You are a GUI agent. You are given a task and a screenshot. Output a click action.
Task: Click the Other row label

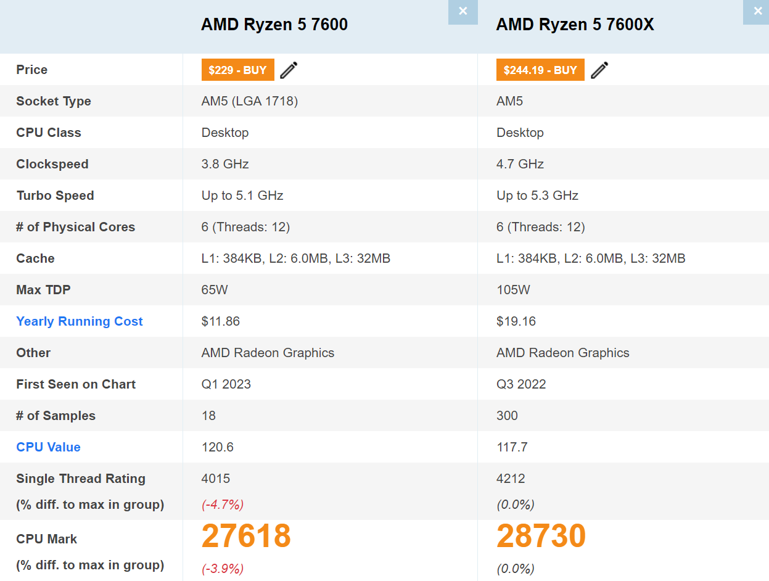(33, 353)
